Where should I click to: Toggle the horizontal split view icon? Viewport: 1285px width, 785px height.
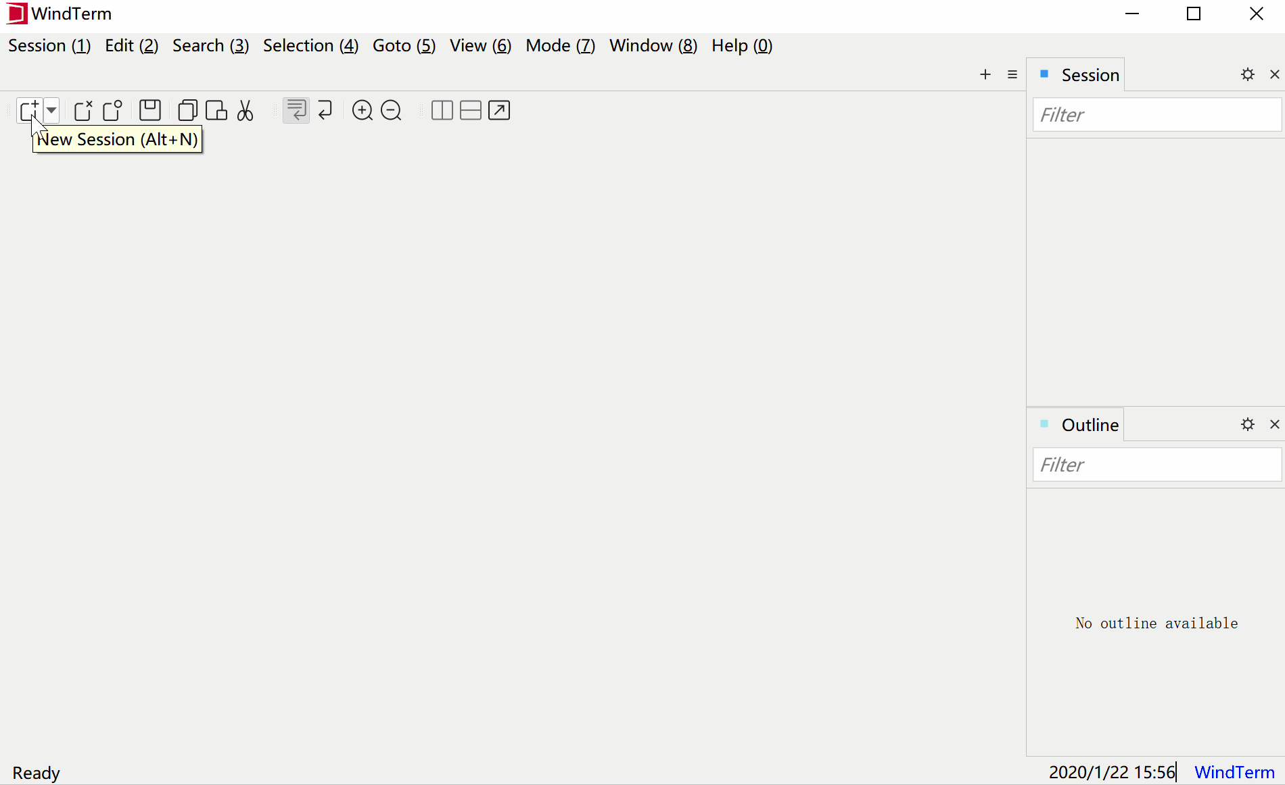click(x=470, y=110)
